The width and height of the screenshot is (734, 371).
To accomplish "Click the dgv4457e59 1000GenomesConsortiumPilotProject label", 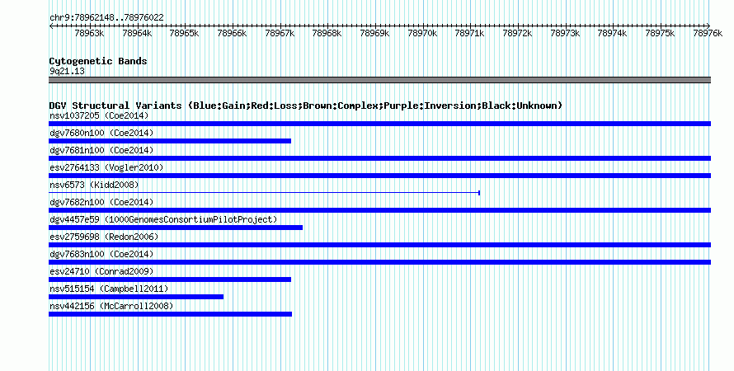I will pos(163,219).
